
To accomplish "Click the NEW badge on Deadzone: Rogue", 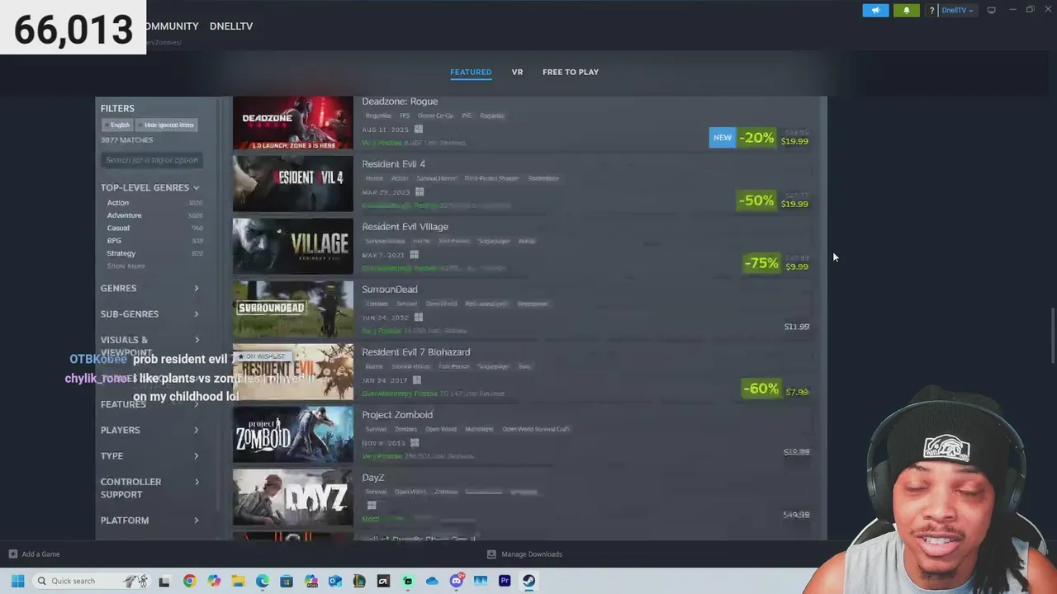I will 722,138.
